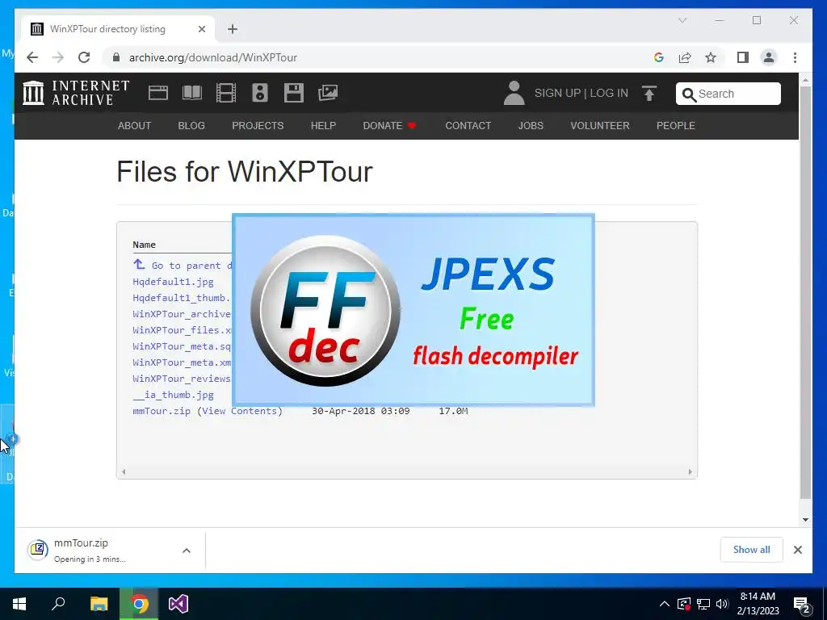The width and height of the screenshot is (827, 620).
Task: Open the Audio speaker icon
Action: point(260,93)
